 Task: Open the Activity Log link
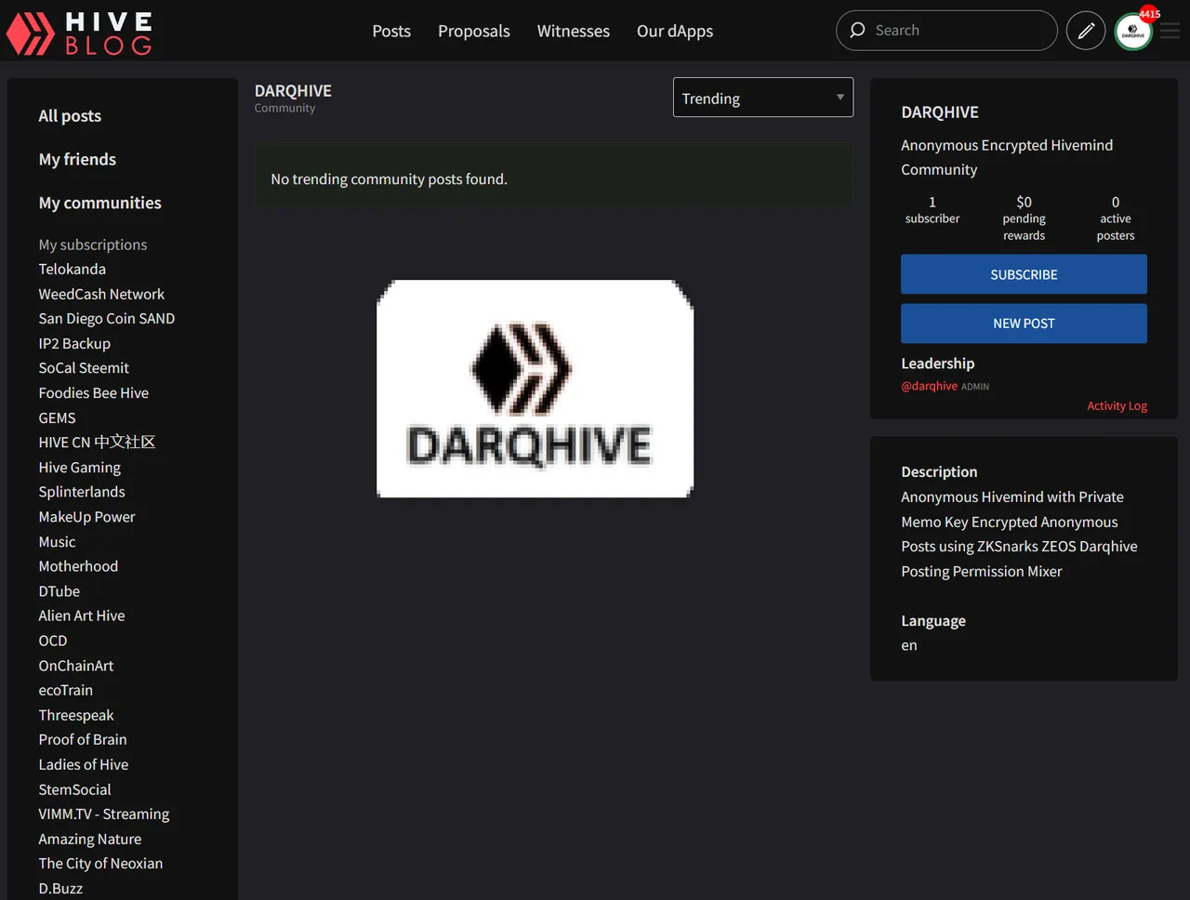point(1117,405)
